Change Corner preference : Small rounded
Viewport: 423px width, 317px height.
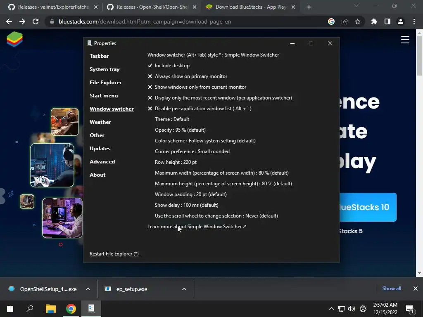point(192,151)
